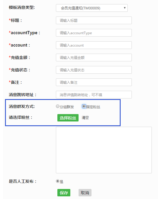
Task: Click the gray 取消 button
Action: (85, 193)
